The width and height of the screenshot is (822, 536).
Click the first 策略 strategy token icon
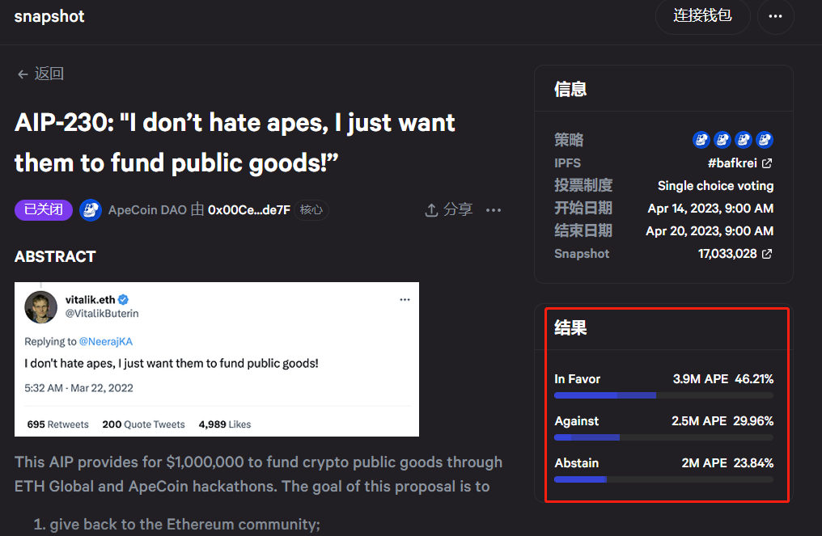click(x=701, y=139)
